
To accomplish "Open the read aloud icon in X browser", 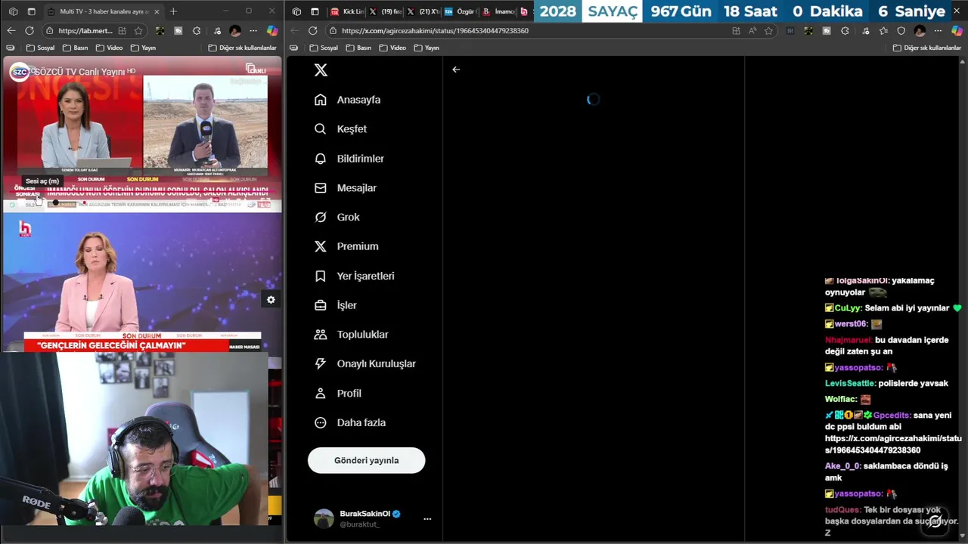I will pyautogui.click(x=752, y=31).
